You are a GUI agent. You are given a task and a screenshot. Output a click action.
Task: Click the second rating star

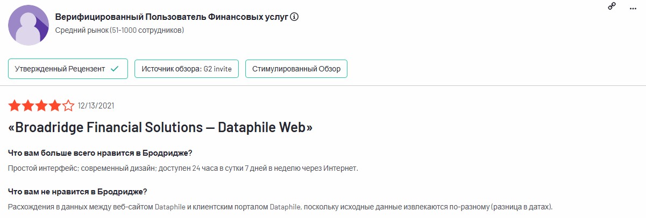point(28,106)
